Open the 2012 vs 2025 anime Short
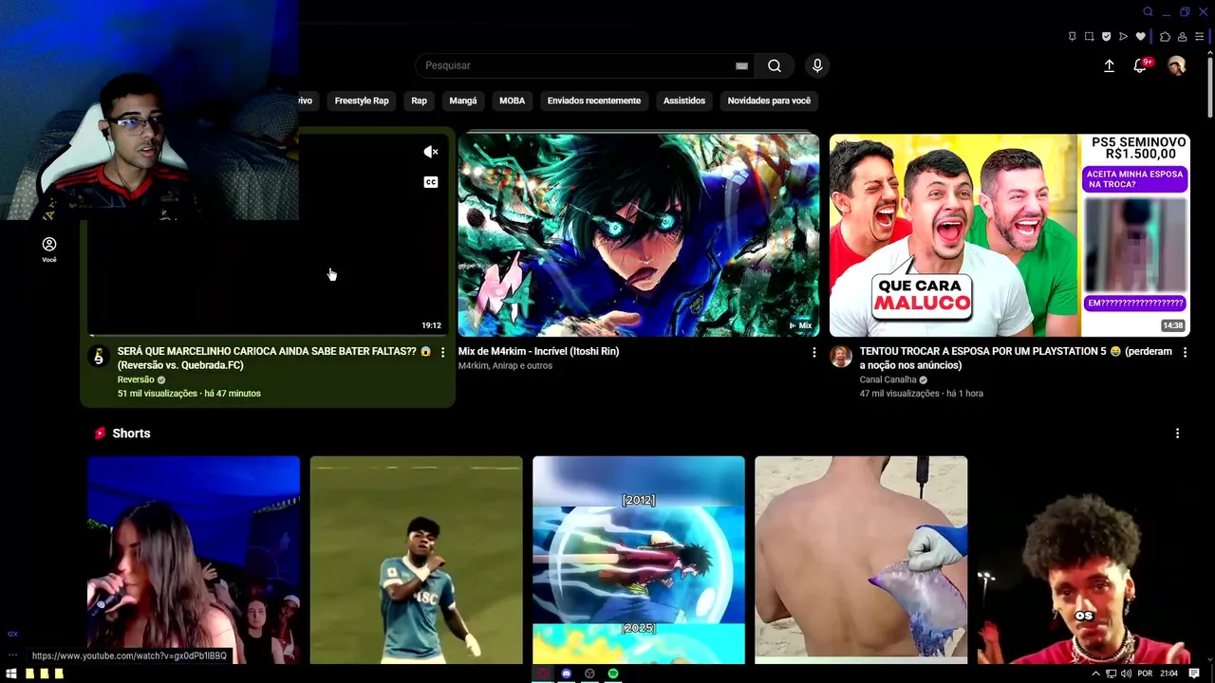This screenshot has height=683, width=1215. pos(639,560)
